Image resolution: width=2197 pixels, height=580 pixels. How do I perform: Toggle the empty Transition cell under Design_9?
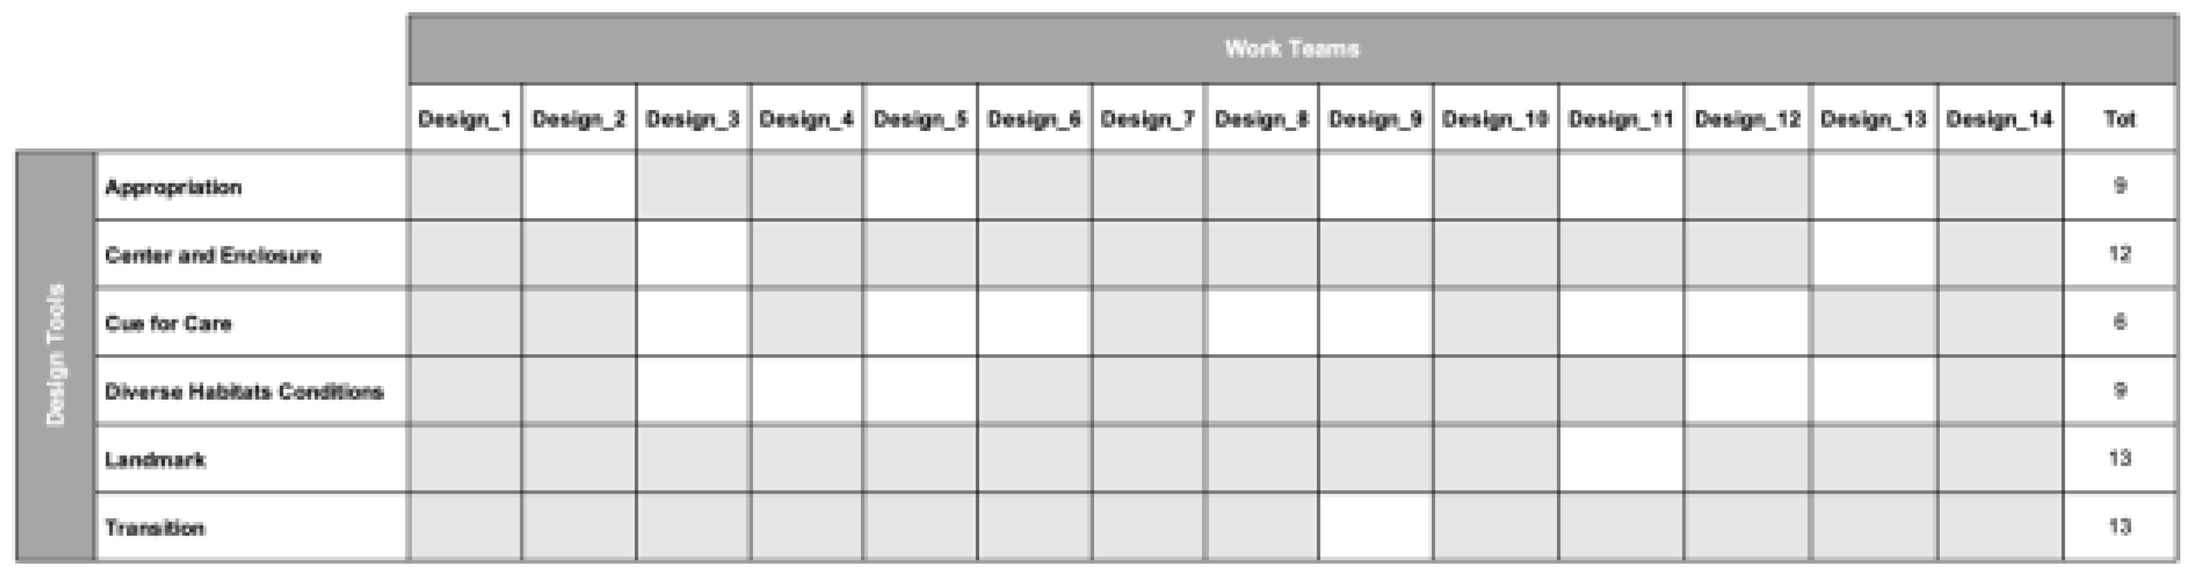pyautogui.click(x=1375, y=527)
